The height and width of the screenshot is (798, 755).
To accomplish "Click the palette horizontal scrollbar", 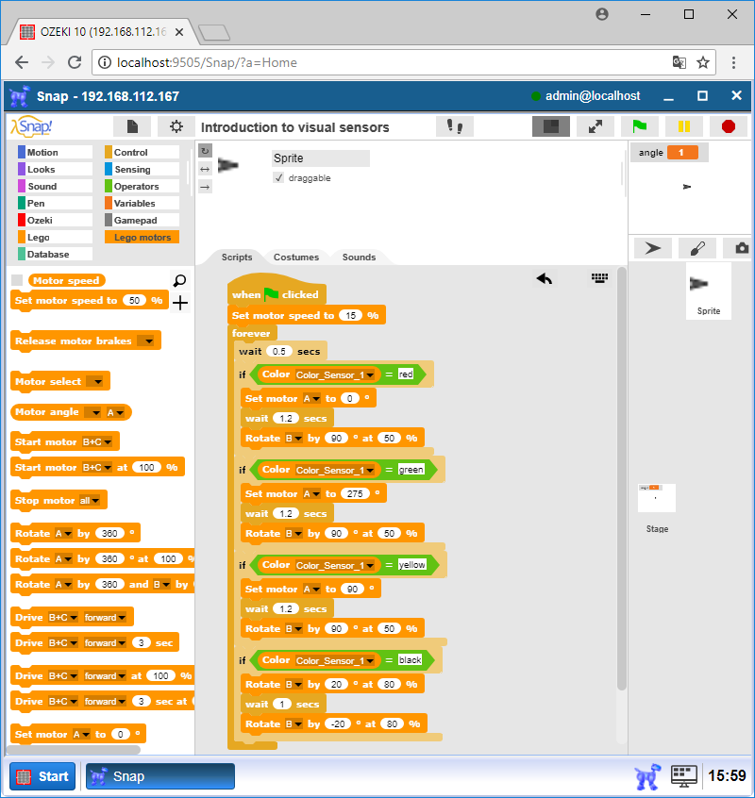I will coord(75,750).
